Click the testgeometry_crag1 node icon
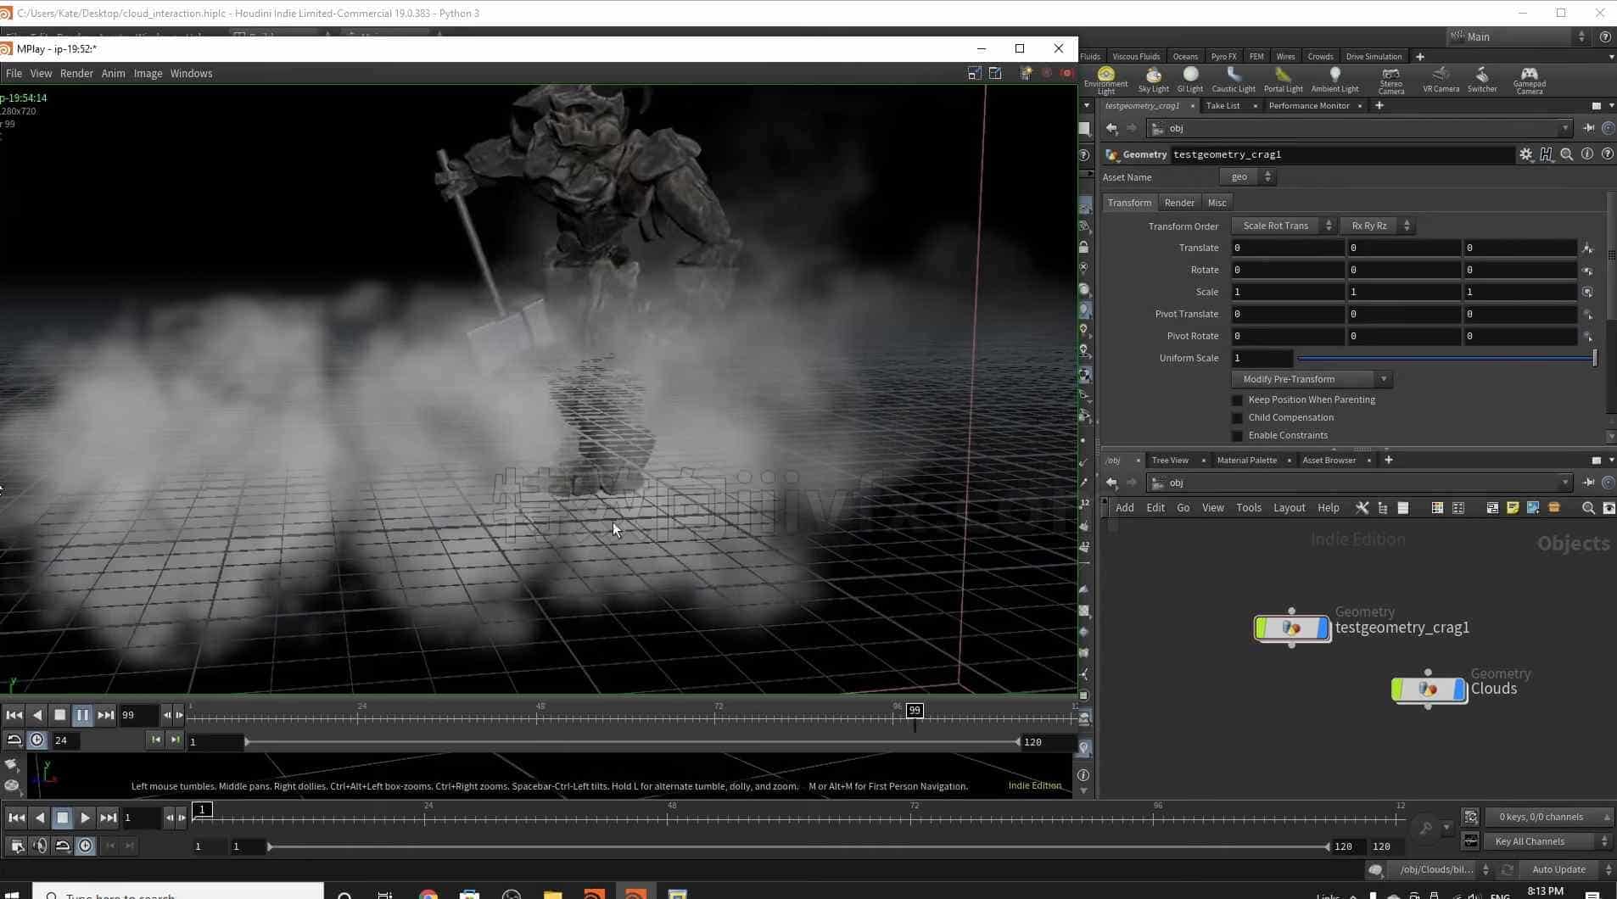 click(x=1292, y=628)
